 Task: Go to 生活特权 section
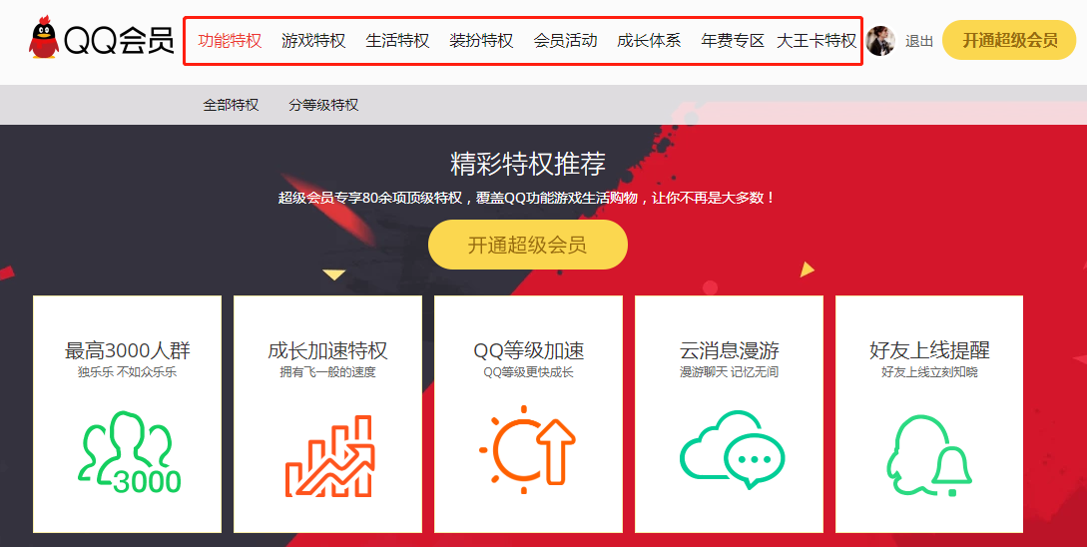(x=398, y=41)
